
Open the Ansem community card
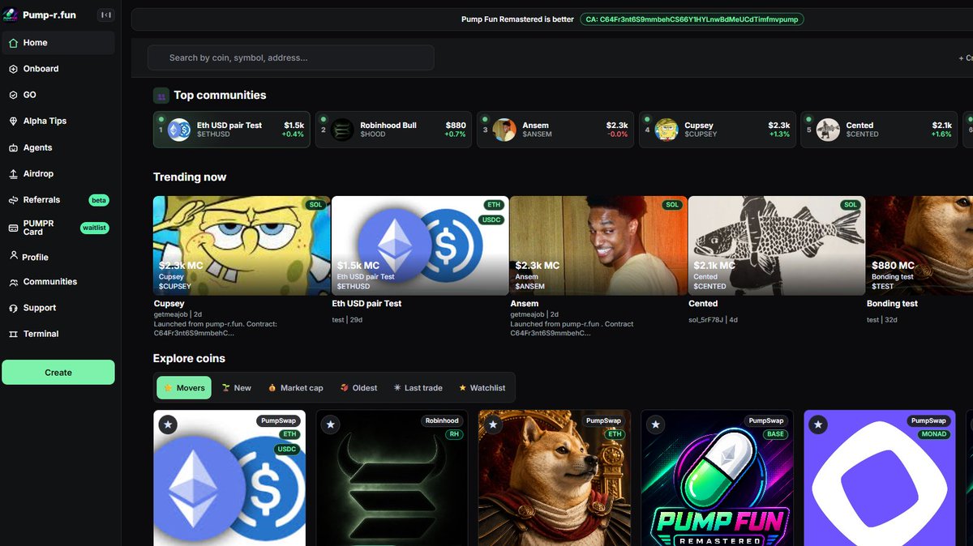(555, 130)
